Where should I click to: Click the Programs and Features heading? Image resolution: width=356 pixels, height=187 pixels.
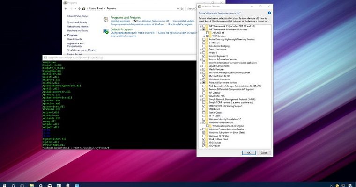(126, 17)
